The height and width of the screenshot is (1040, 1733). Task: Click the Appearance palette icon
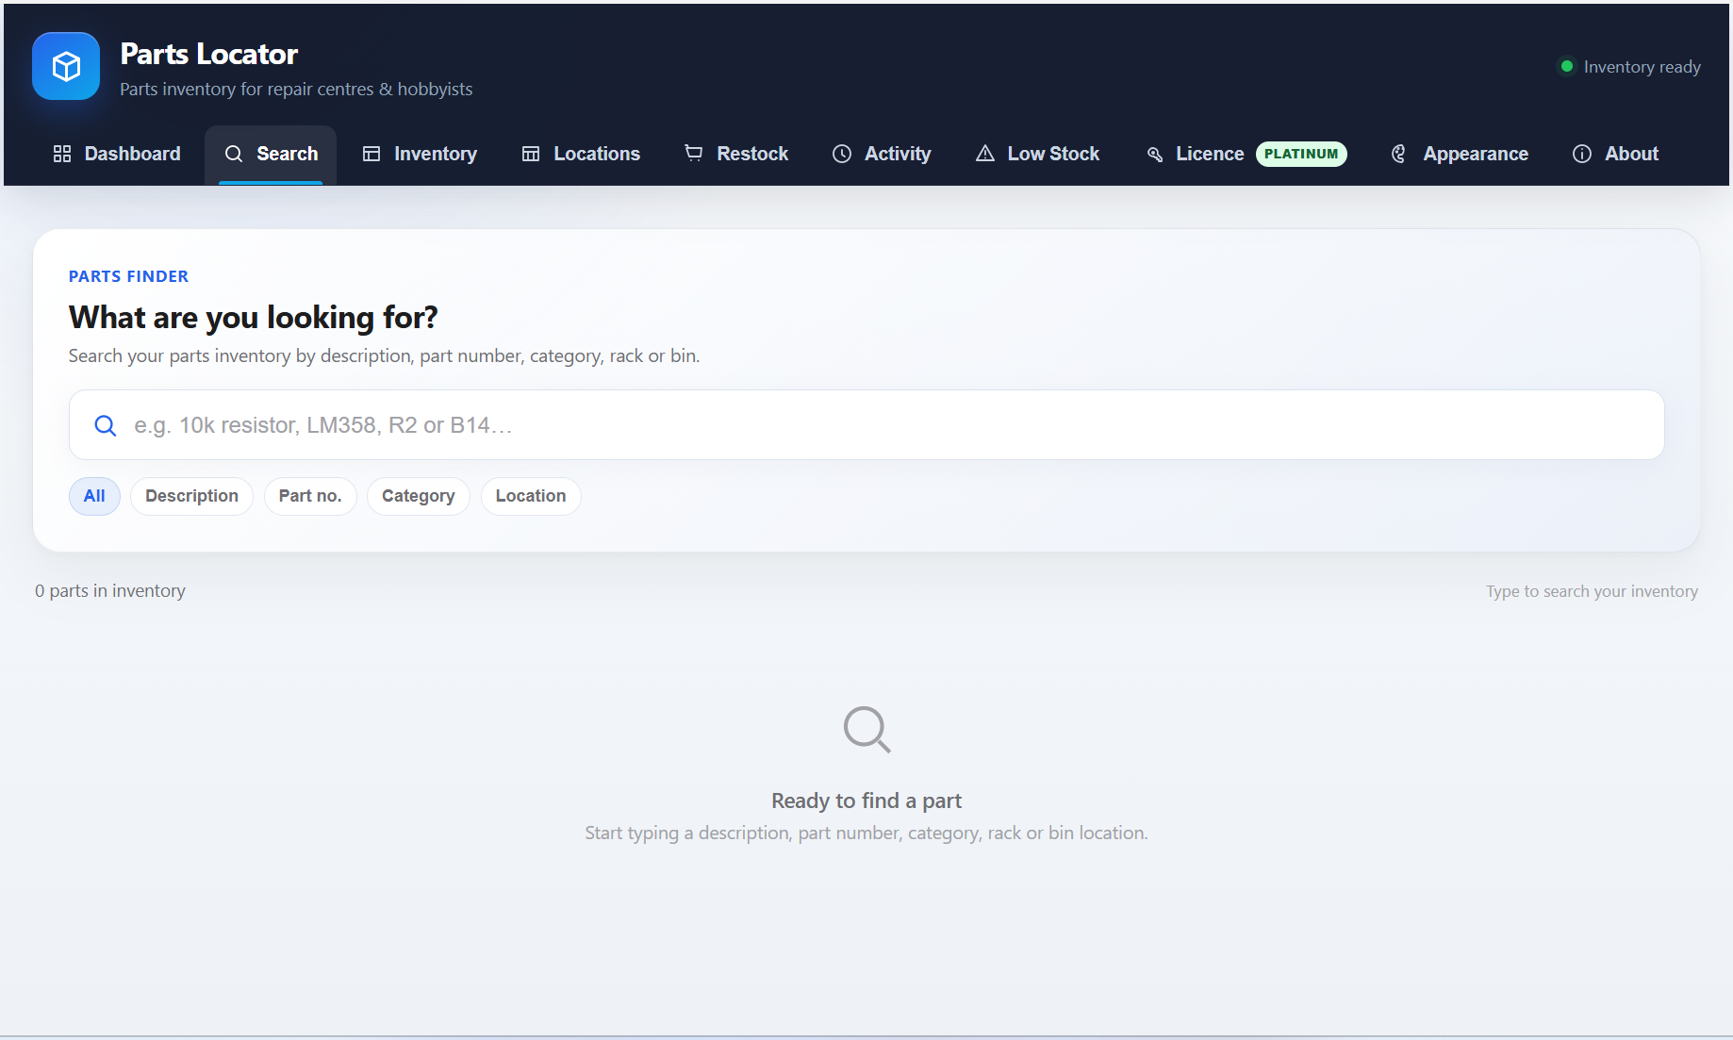[1399, 154]
